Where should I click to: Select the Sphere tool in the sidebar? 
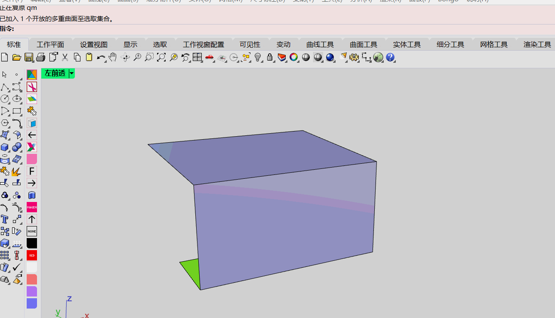(x=17, y=147)
